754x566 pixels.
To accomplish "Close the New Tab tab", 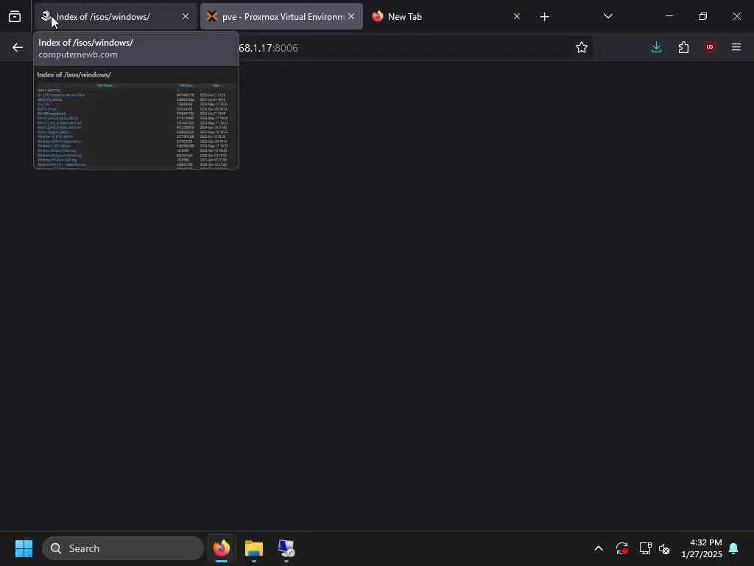I will point(517,16).
